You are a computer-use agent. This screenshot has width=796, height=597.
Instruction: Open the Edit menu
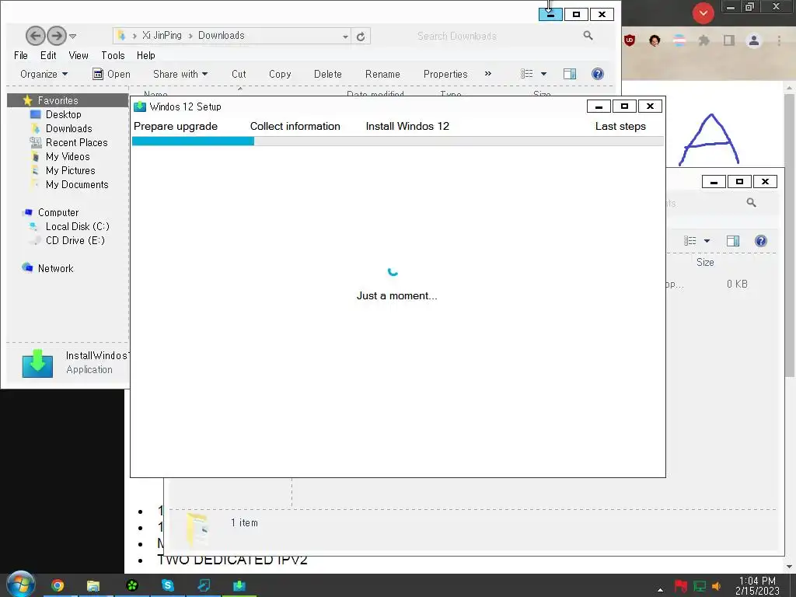click(48, 55)
